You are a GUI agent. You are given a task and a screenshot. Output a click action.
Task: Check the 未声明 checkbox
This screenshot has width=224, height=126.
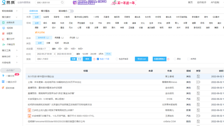coord(188,59)
